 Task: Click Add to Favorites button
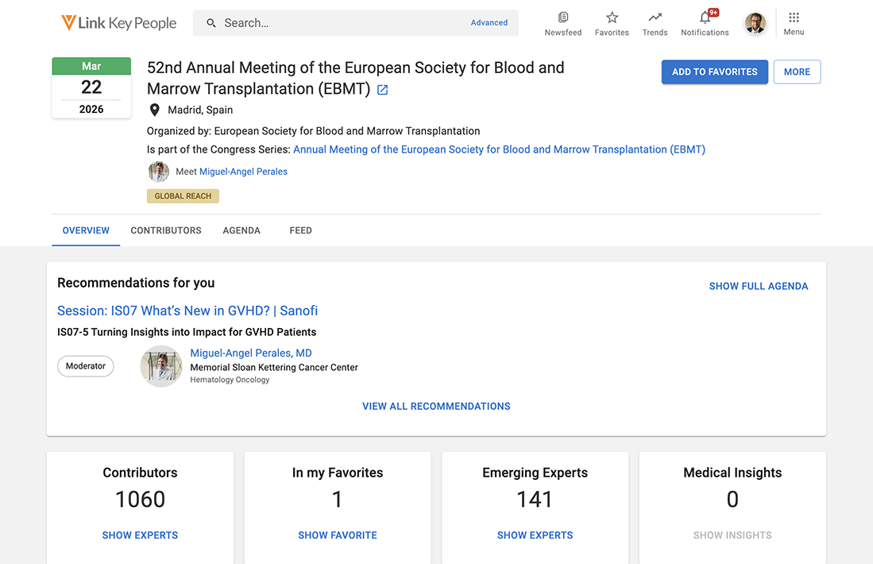coord(714,71)
